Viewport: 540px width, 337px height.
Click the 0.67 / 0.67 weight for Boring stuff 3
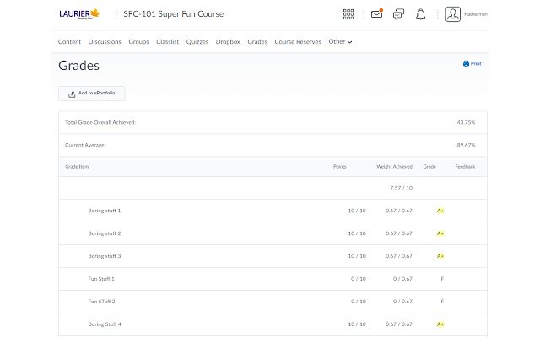[x=399, y=256]
